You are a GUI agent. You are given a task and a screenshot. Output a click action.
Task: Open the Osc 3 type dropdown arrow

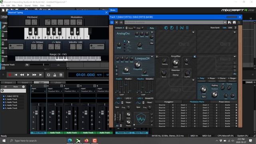click(235, 32)
